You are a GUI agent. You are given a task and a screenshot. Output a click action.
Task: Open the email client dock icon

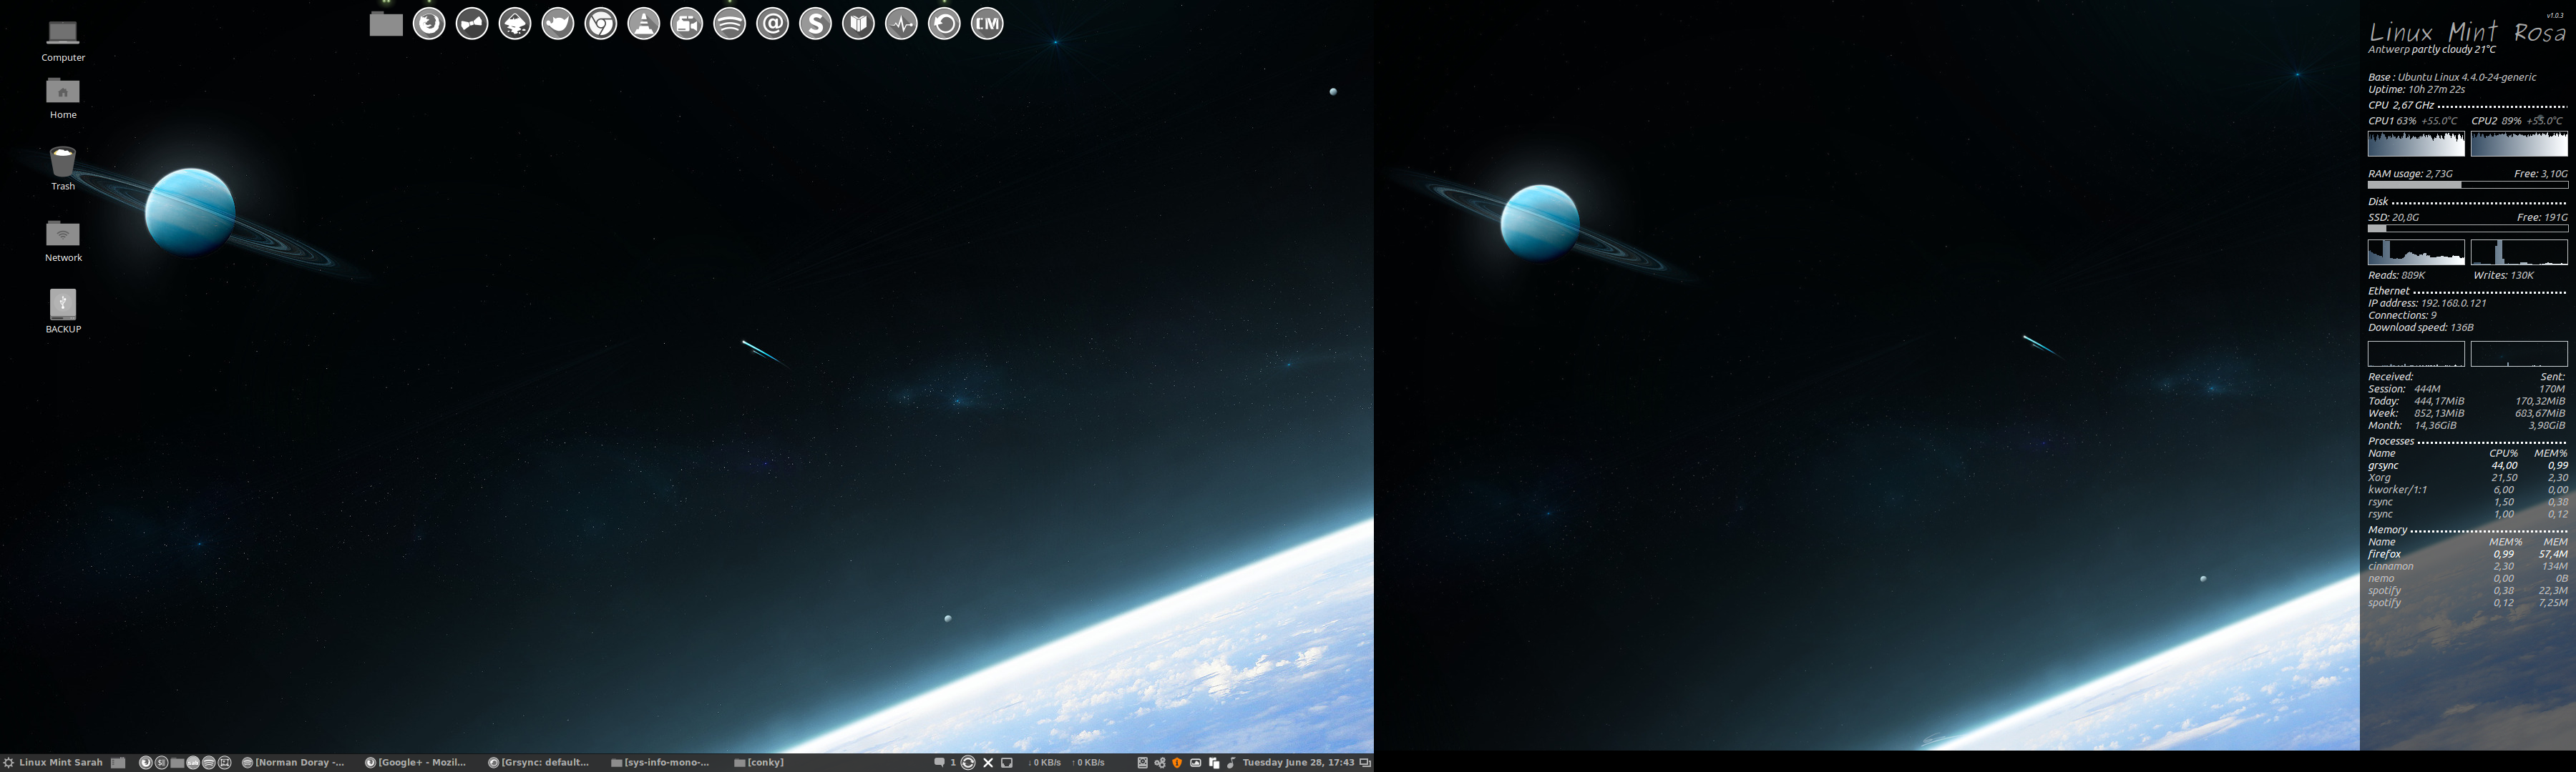point(773,24)
